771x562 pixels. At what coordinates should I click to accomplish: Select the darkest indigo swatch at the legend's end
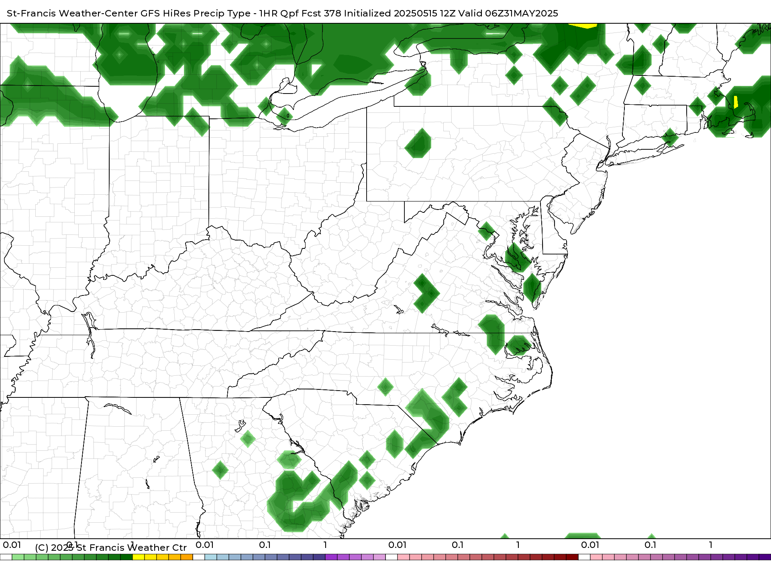tap(765, 557)
